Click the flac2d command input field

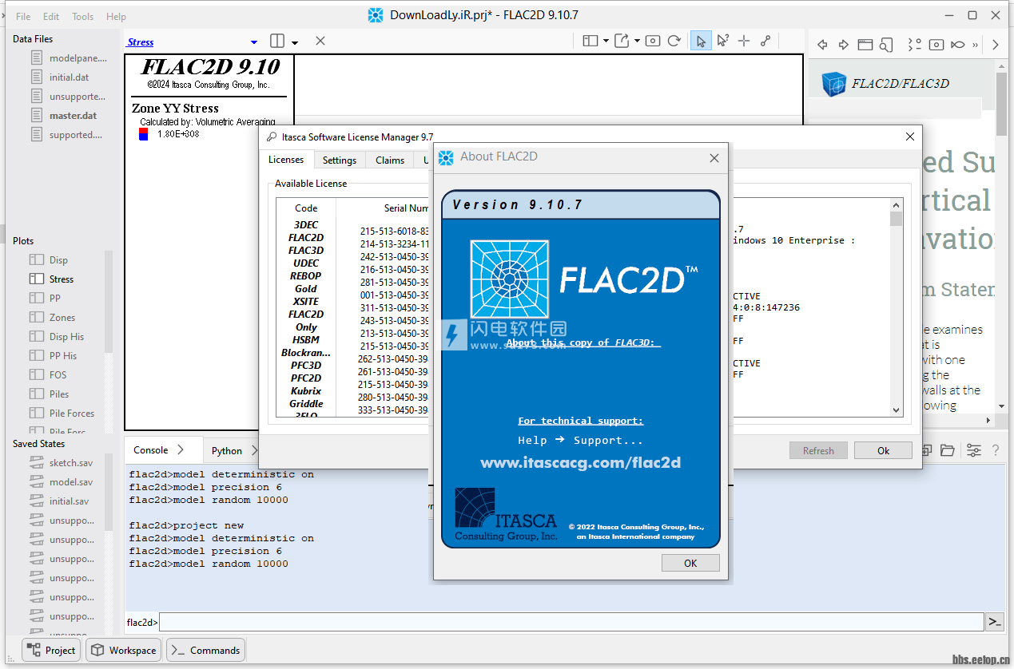point(571,622)
